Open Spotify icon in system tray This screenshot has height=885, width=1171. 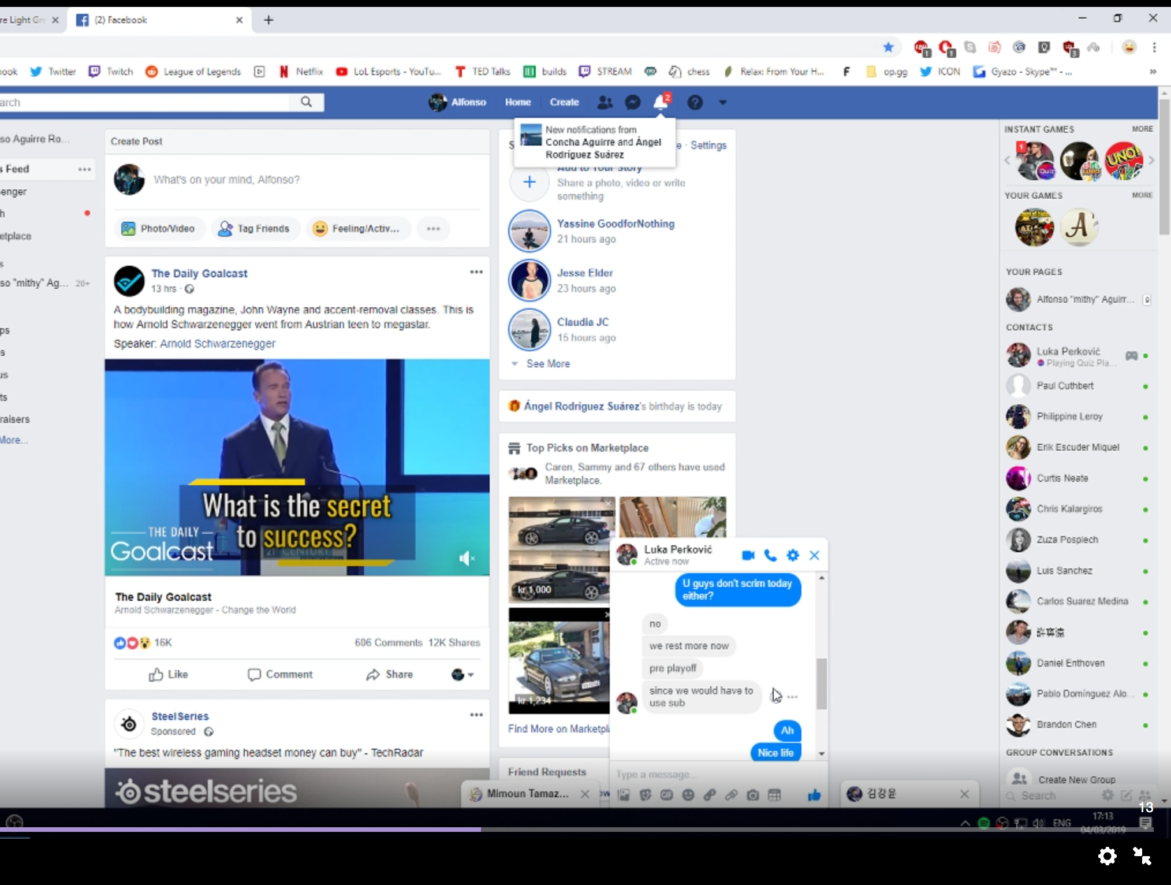tap(983, 823)
